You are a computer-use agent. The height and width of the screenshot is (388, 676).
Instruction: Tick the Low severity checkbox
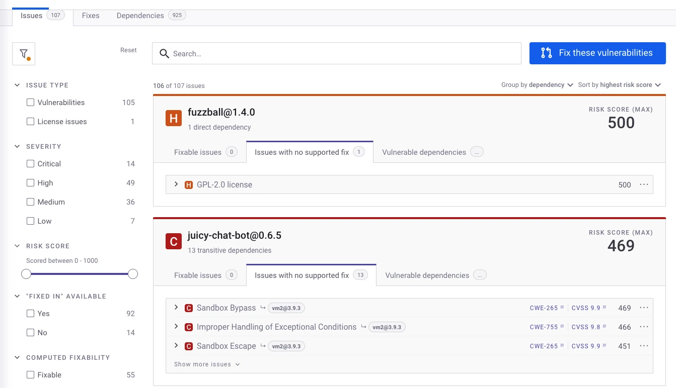(x=31, y=221)
